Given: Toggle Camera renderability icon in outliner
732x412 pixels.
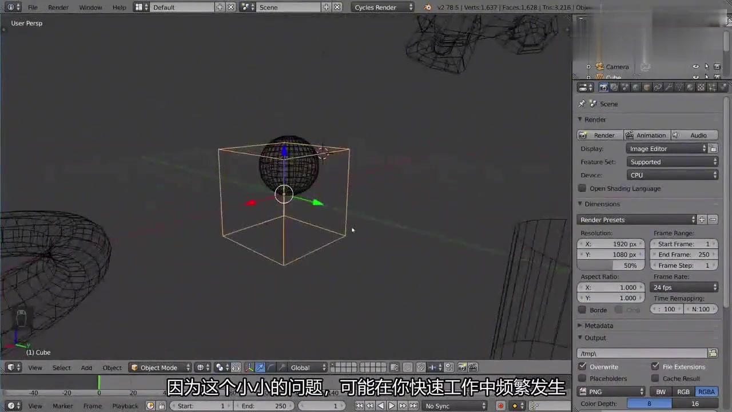Looking at the screenshot, I should point(717,66).
